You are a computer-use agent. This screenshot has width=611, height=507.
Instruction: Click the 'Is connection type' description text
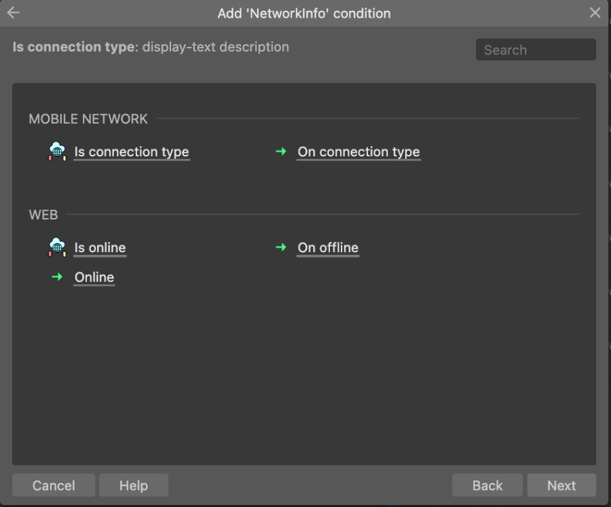point(151,47)
